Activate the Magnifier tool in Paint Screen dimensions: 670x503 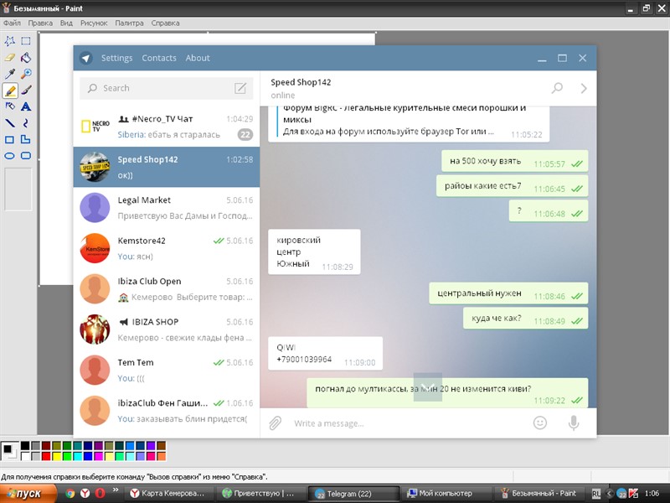(x=26, y=74)
